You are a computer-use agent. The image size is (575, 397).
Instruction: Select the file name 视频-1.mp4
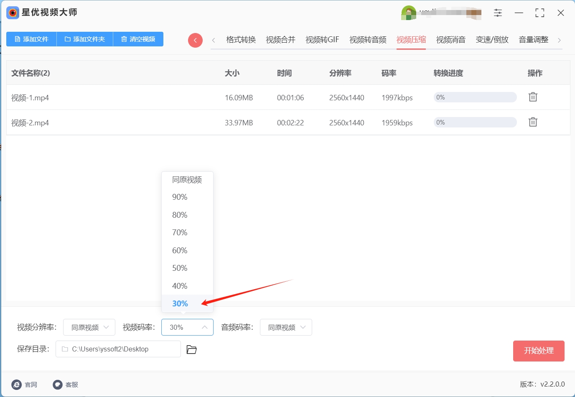pos(30,98)
